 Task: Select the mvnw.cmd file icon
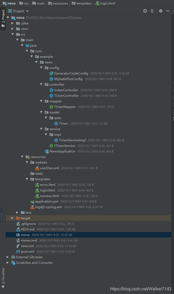click(18, 240)
